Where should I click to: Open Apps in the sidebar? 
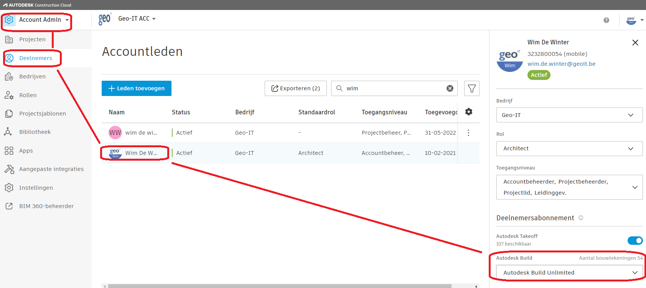tap(26, 151)
